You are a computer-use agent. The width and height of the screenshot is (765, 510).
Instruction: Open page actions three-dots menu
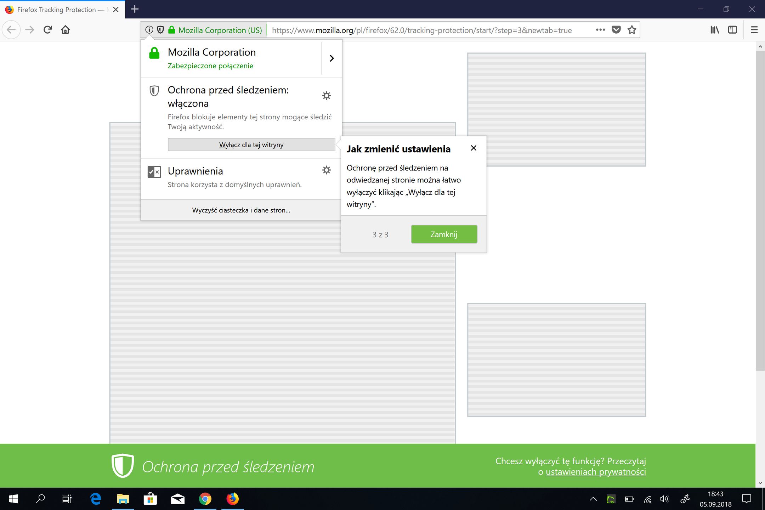600,30
